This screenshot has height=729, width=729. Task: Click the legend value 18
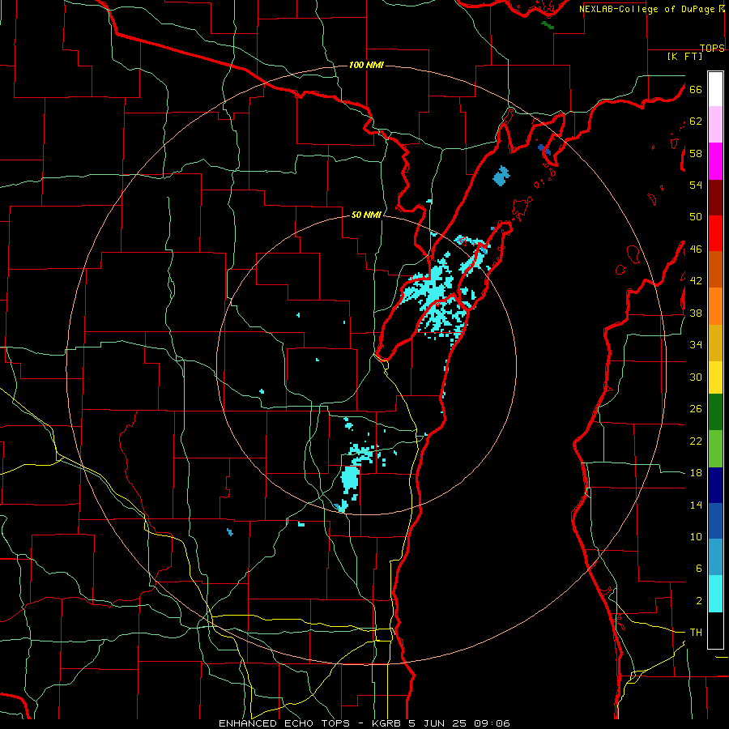pos(696,473)
